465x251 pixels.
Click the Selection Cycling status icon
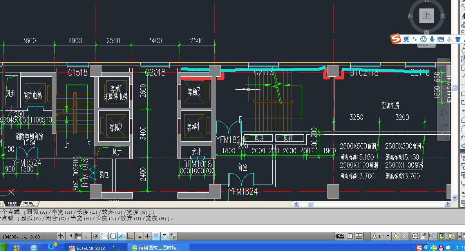[173, 236]
